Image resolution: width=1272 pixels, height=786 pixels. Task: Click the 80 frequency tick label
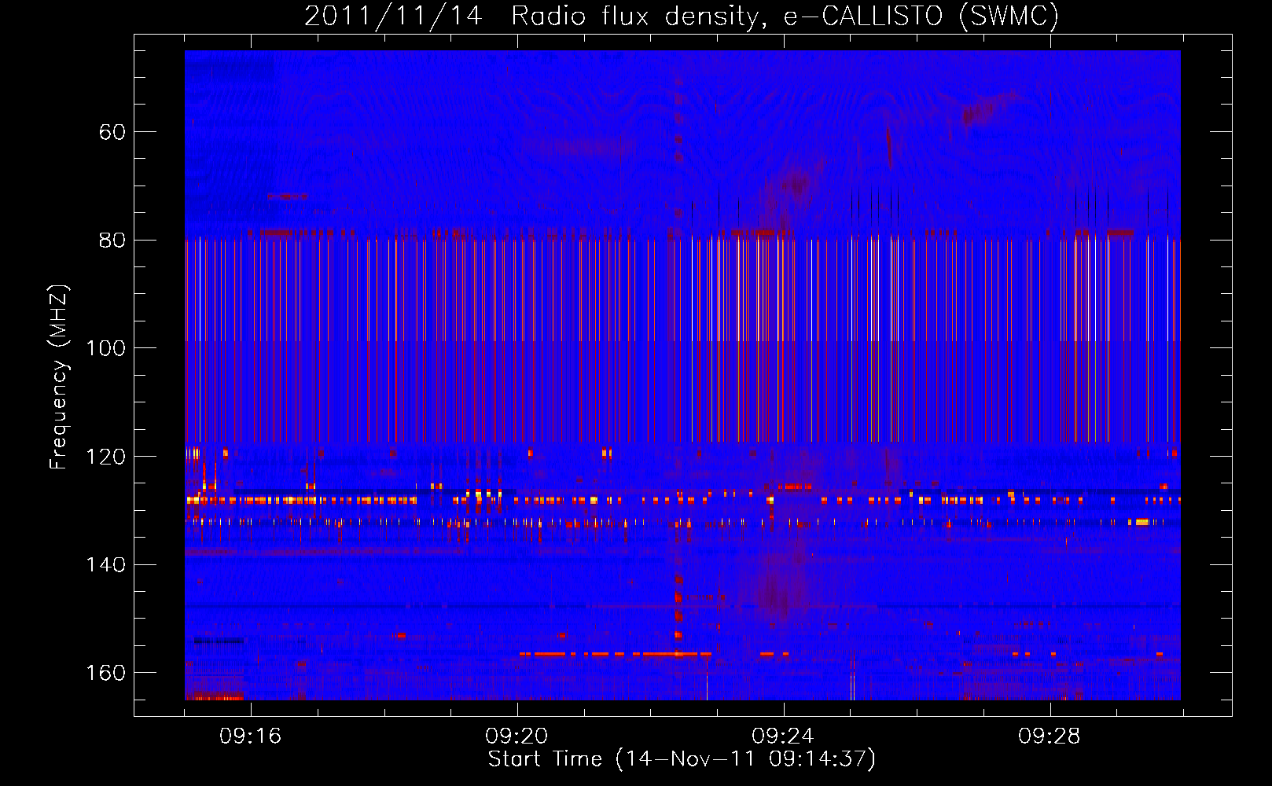[x=112, y=241]
